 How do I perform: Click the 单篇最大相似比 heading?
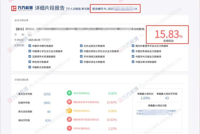point(145,94)
